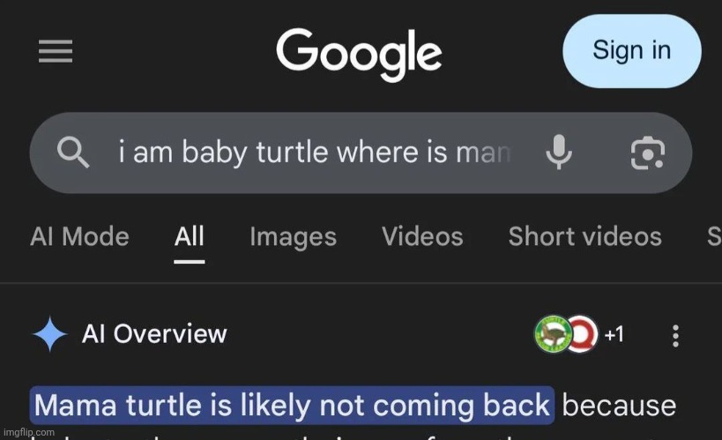Go to the Short videos tab
The height and width of the screenshot is (440, 722).
[584, 236]
